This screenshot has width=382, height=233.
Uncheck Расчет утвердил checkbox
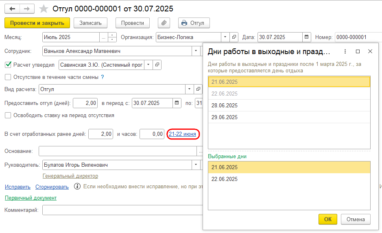8,65
